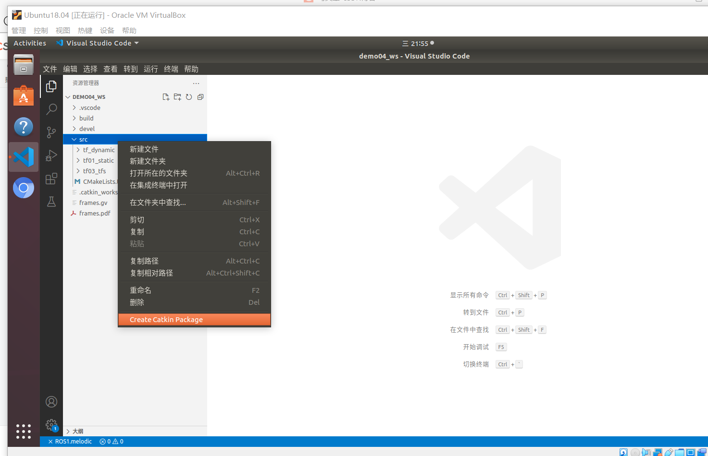Expand the 大纲 outline section
Viewport: 708px width, 456px height.
click(x=135, y=431)
